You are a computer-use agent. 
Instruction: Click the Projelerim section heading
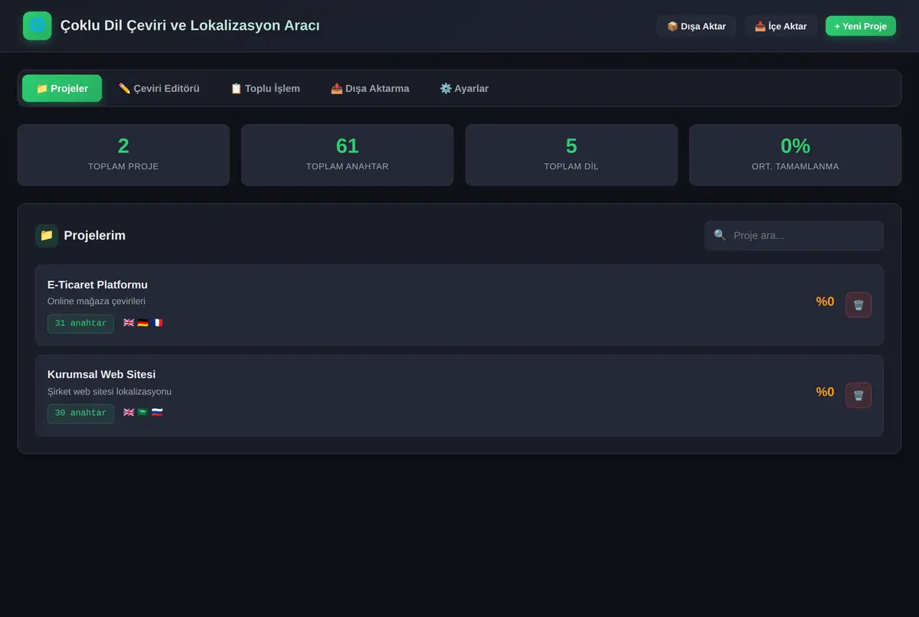click(x=95, y=236)
